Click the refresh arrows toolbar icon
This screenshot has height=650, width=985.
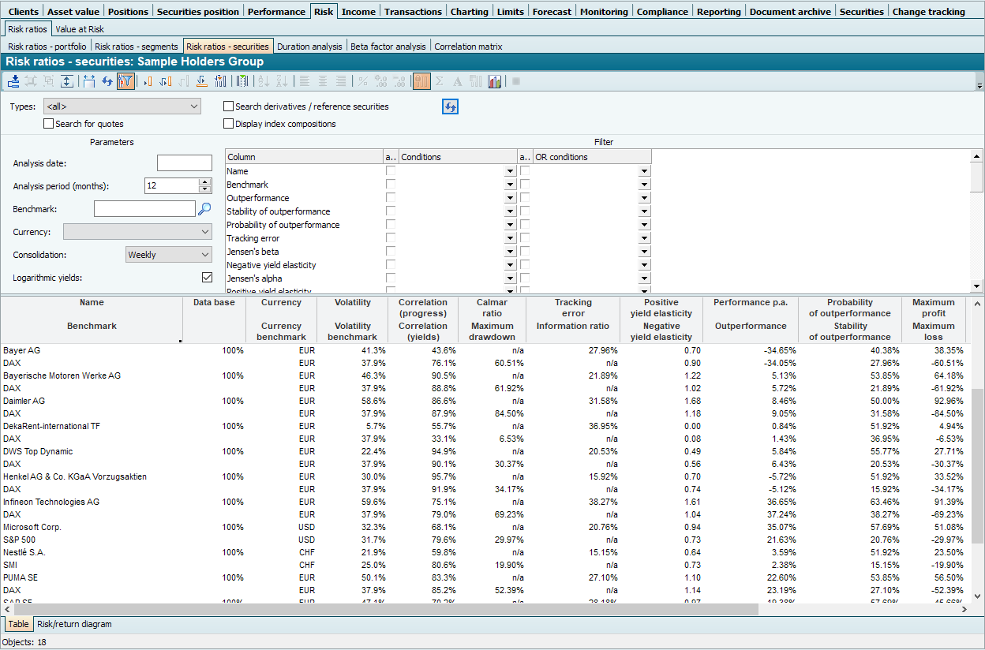point(107,81)
